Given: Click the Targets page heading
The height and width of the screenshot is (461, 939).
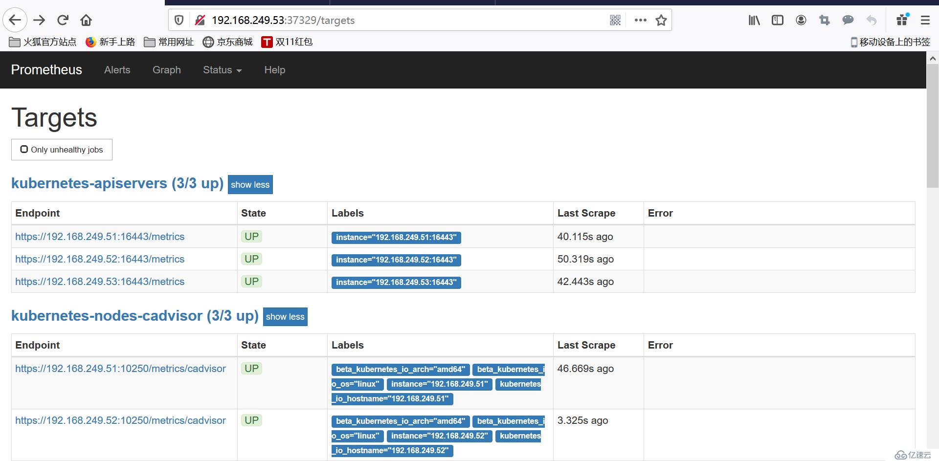Looking at the screenshot, I should (x=54, y=118).
